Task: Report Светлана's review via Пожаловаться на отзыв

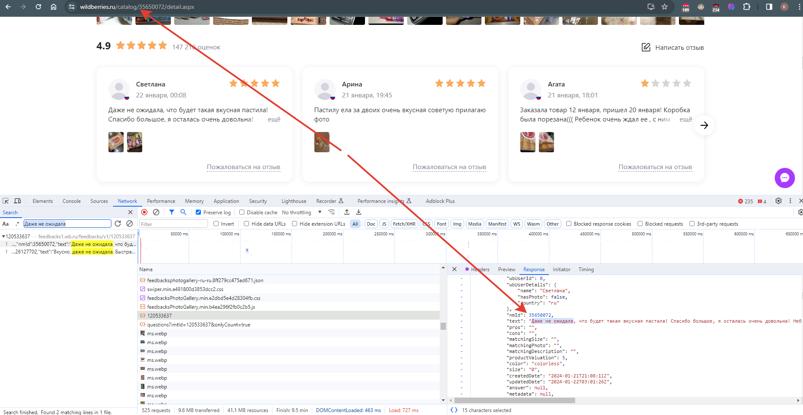Action: (x=243, y=167)
